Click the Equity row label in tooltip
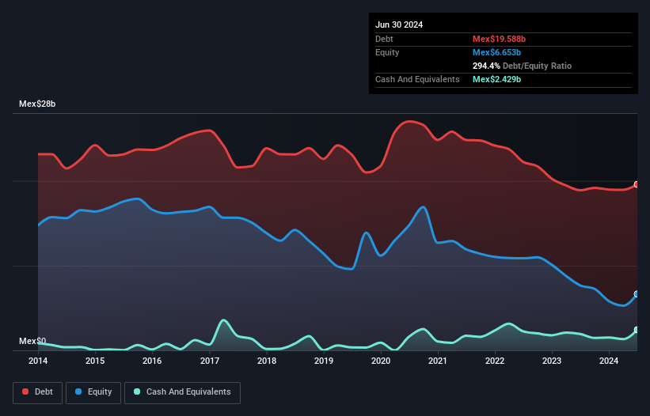650x416 pixels. pos(387,52)
